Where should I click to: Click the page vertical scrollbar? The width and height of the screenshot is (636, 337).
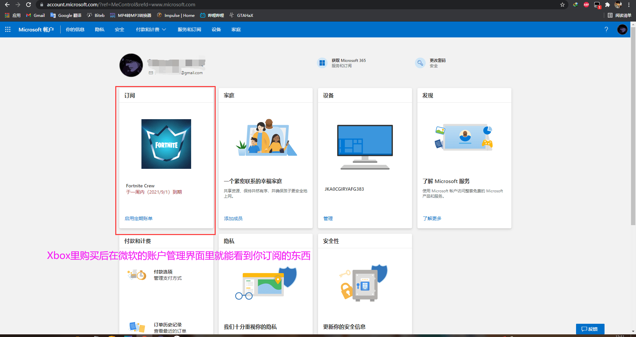pos(633,126)
